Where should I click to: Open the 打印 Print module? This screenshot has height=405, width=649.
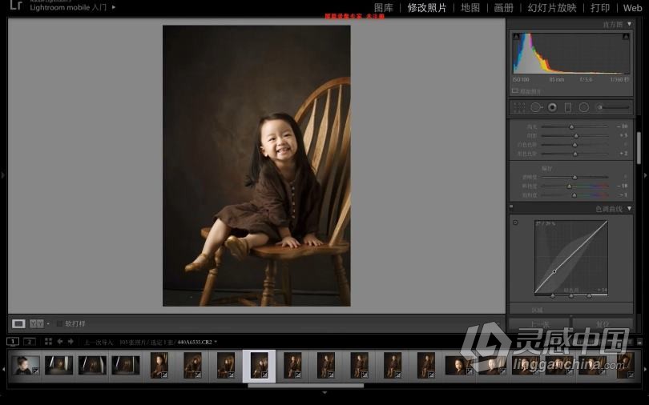coord(600,8)
